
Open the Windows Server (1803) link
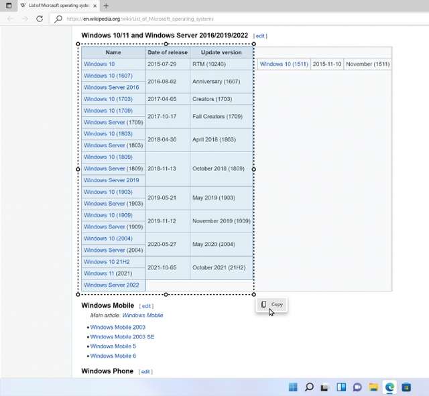coord(105,145)
